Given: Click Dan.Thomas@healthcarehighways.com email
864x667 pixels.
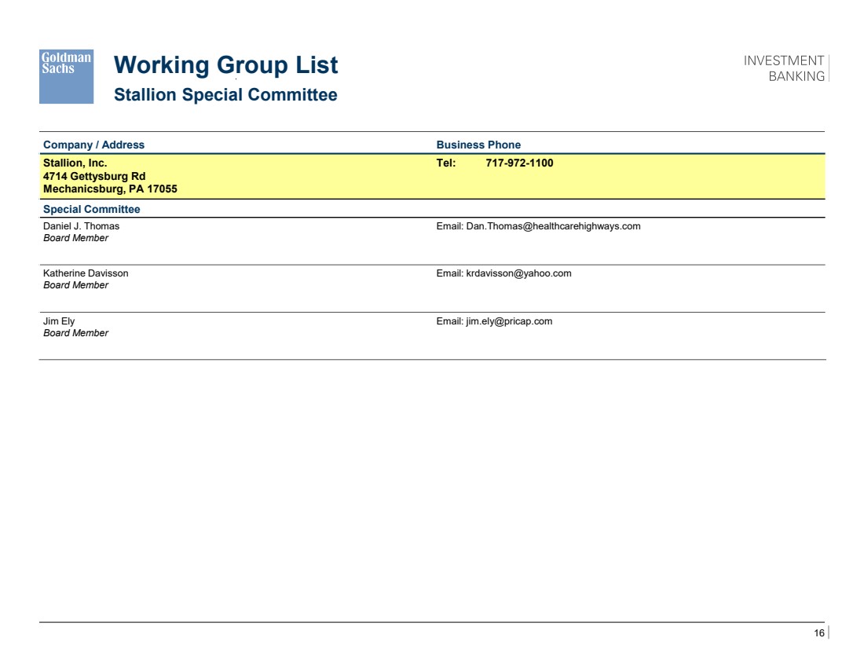Looking at the screenshot, I should [553, 226].
